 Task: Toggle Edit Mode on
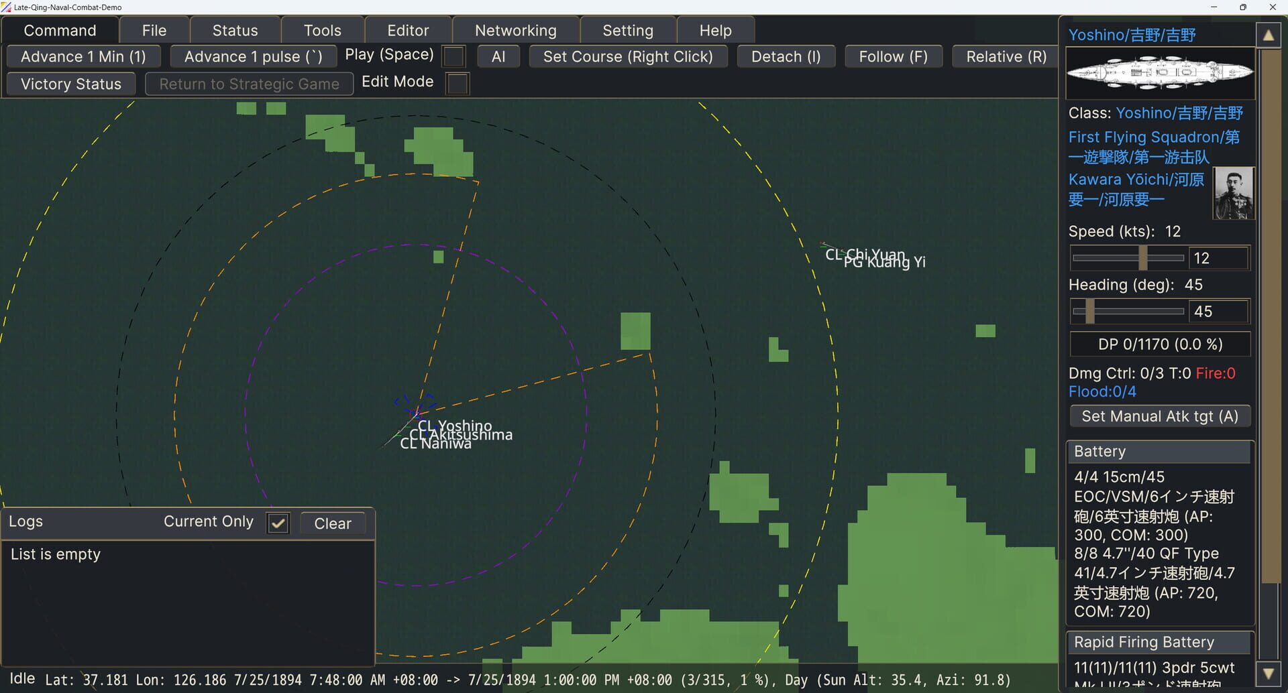[x=457, y=83]
